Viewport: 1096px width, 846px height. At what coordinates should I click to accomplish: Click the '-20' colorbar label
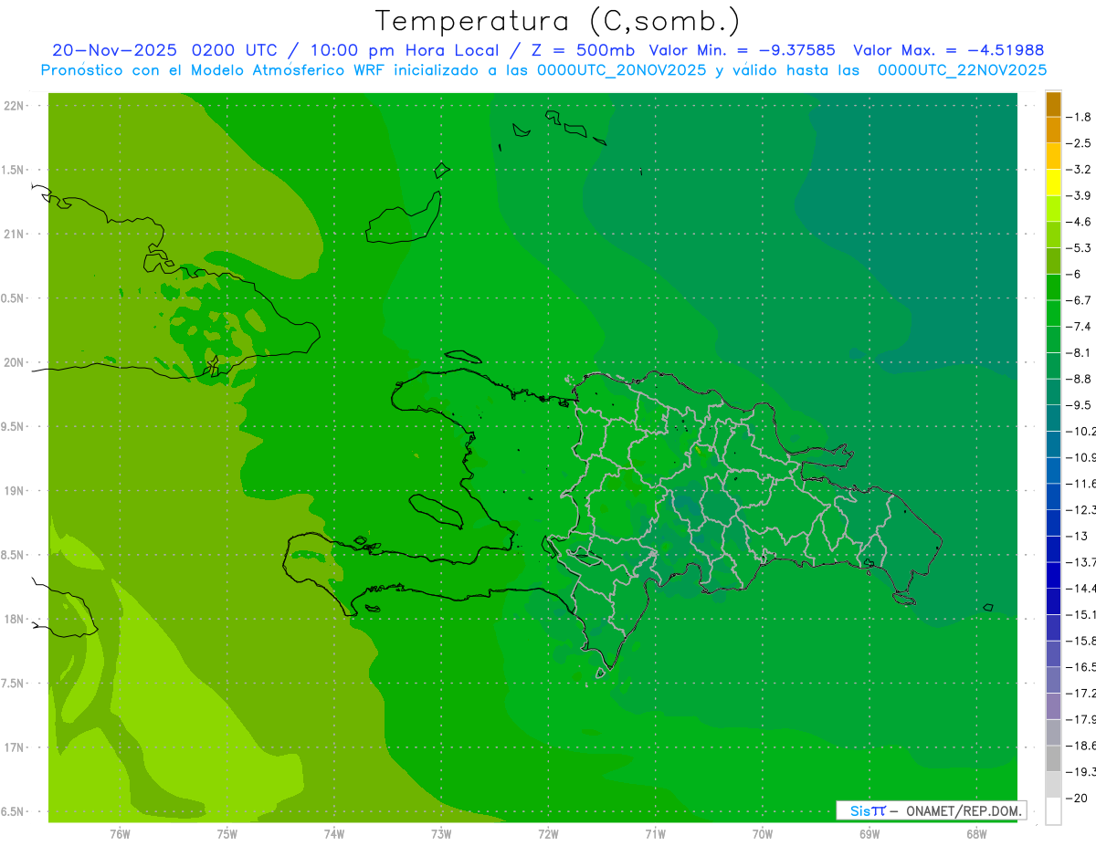point(1077,798)
